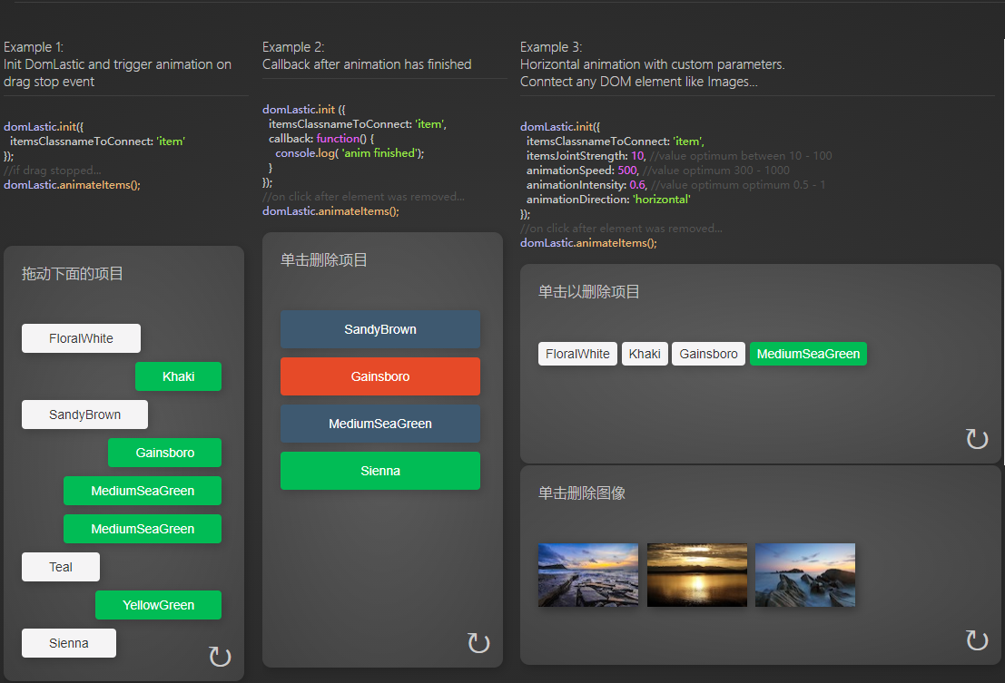Click 'Callback after animation has finished' text
Viewport: 1005px width, 683px height.
coord(367,64)
